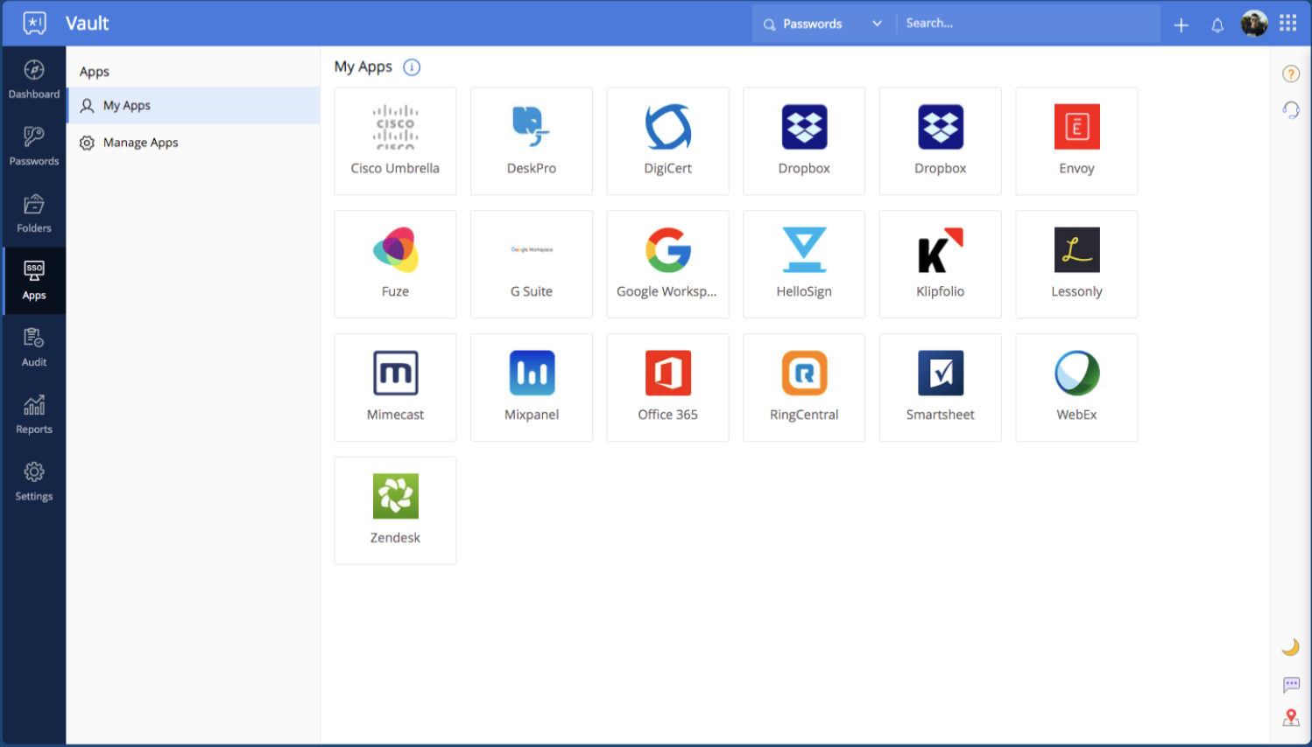Open the Mimecast app tile
Screen dimensions: 1312x747
coord(395,387)
